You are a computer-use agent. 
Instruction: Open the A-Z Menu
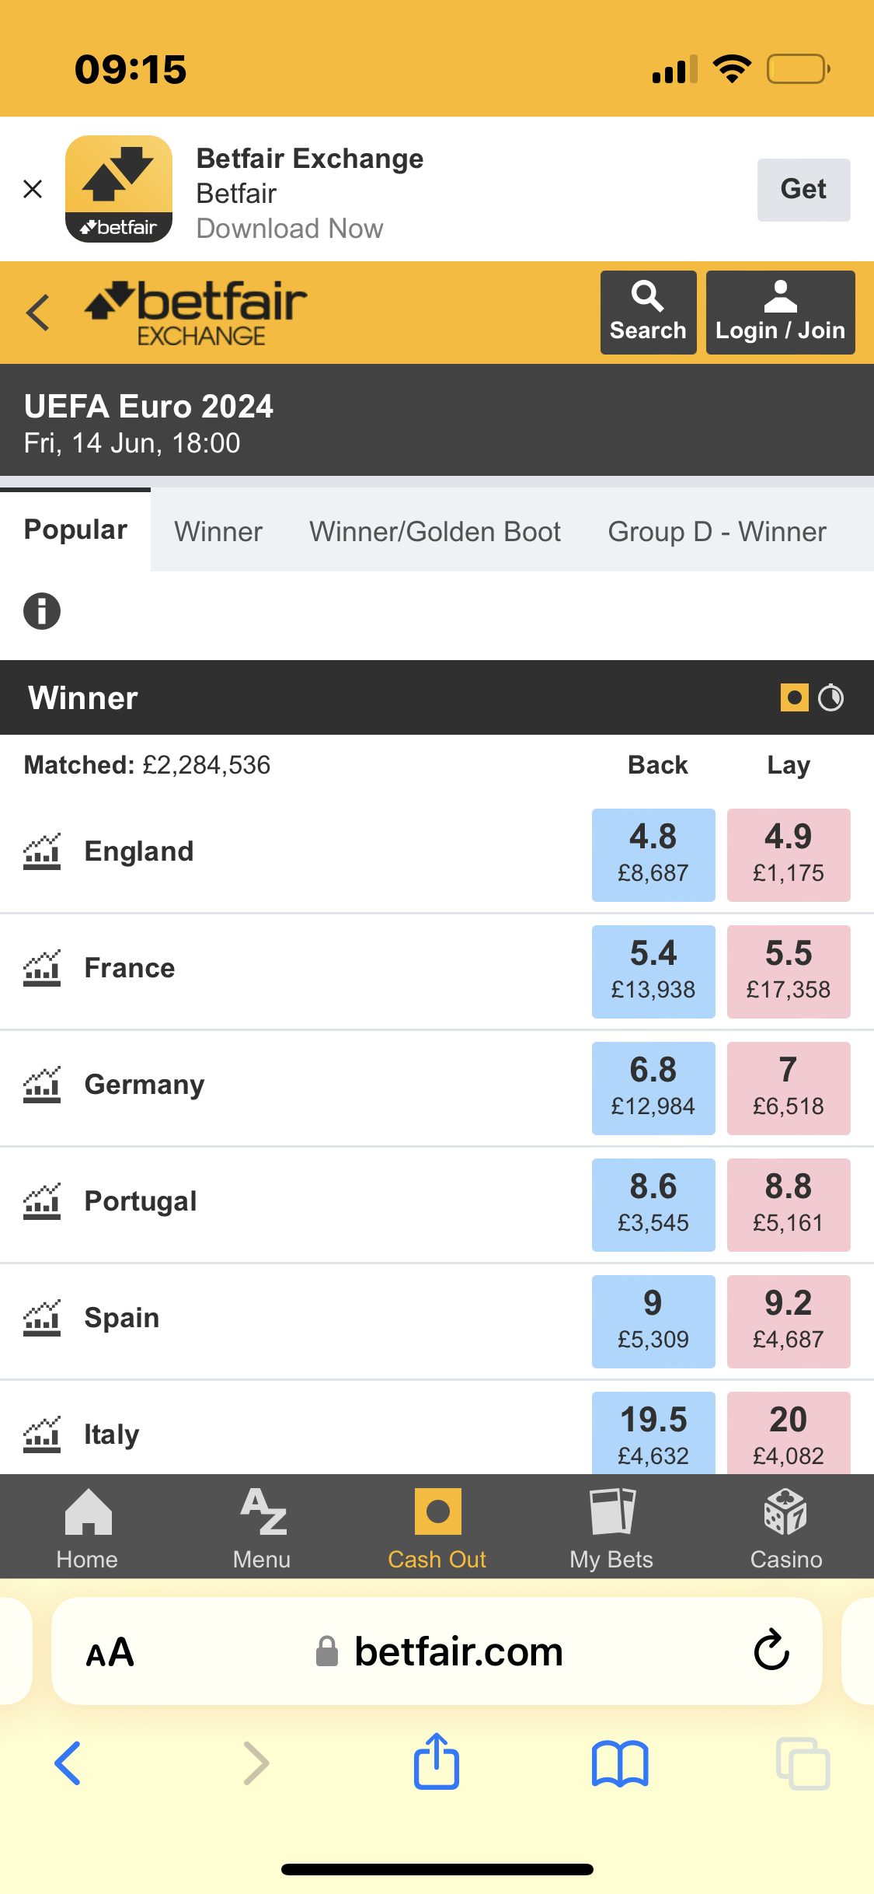[262, 1528]
